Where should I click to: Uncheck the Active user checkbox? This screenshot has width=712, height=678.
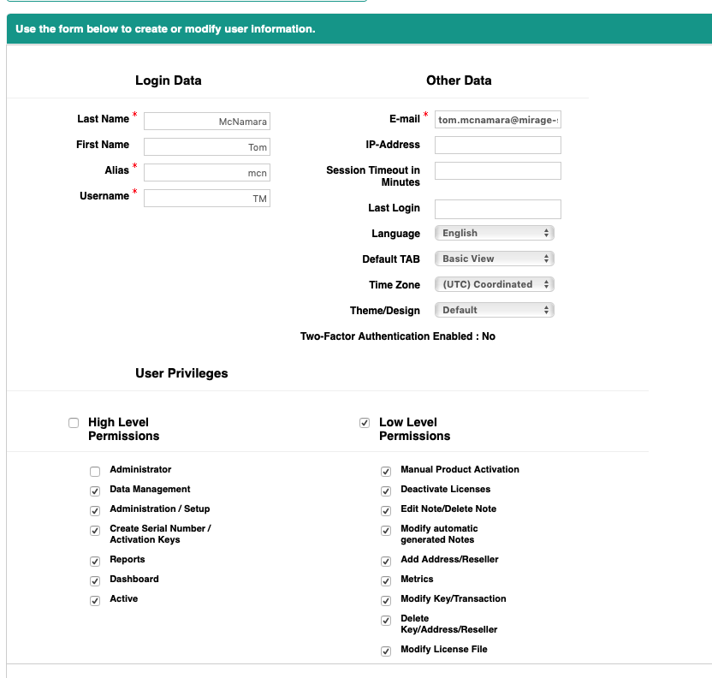click(95, 600)
